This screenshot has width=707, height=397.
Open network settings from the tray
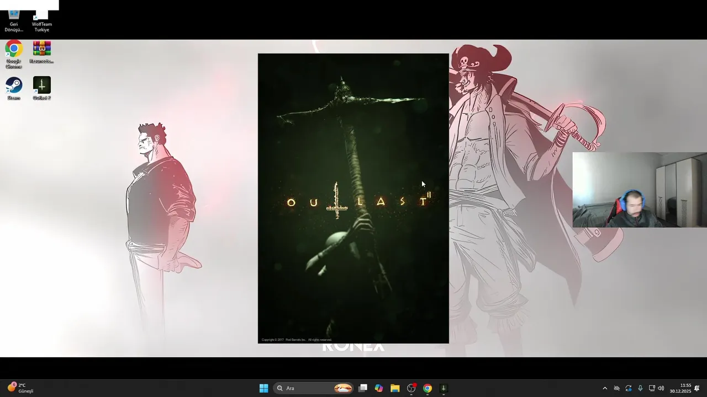[652, 388]
